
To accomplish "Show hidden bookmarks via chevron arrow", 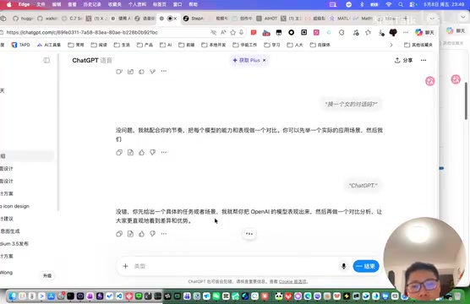I will pyautogui.click(x=391, y=45).
